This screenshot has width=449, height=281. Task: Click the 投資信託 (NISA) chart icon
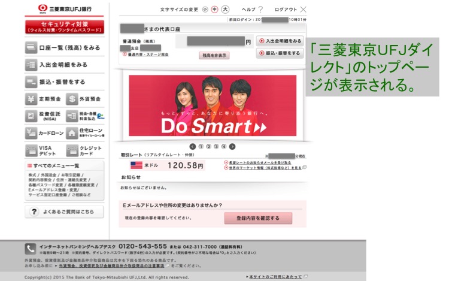31,116
